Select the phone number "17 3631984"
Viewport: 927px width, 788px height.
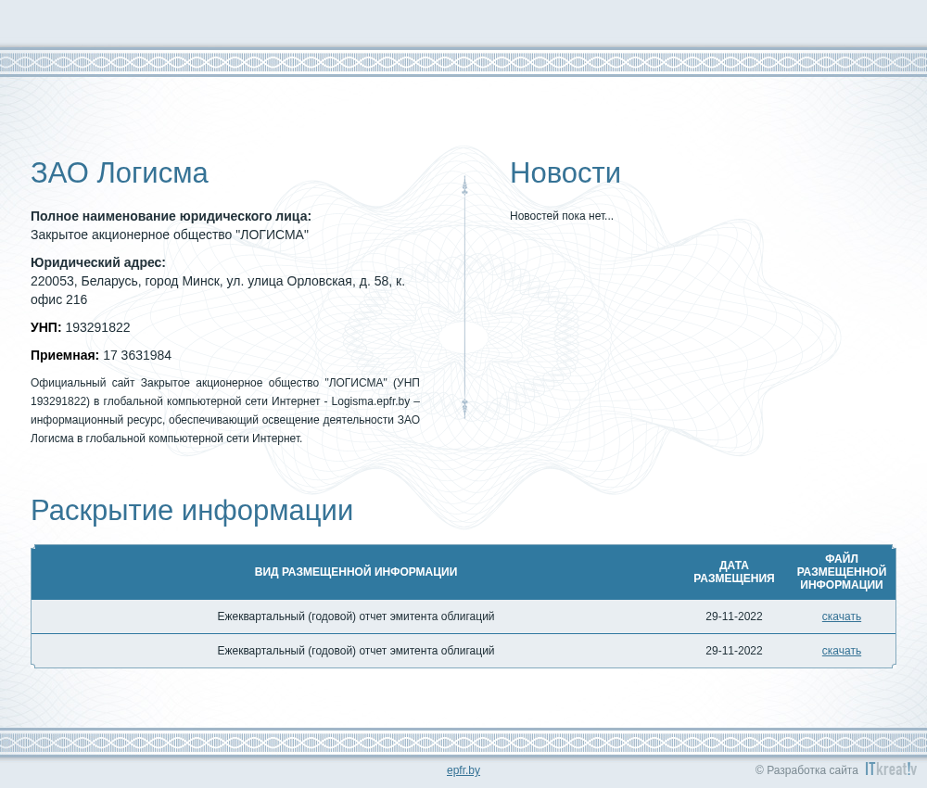pos(137,355)
